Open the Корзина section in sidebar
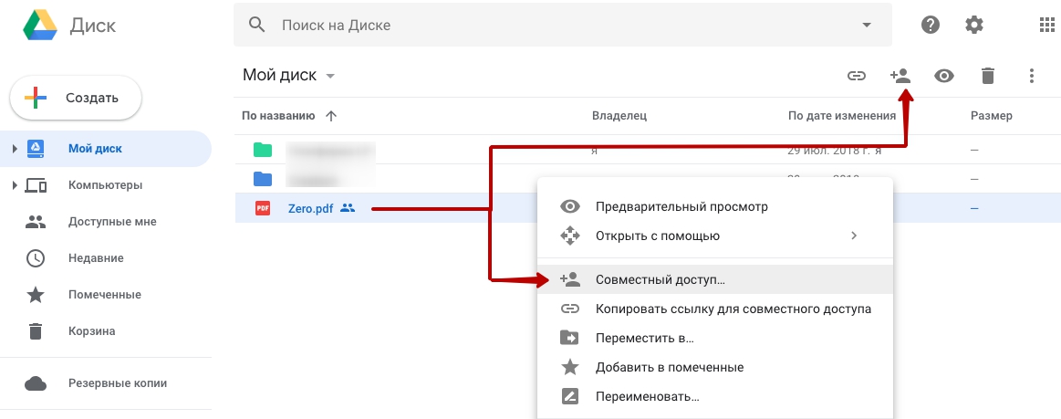 click(91, 331)
